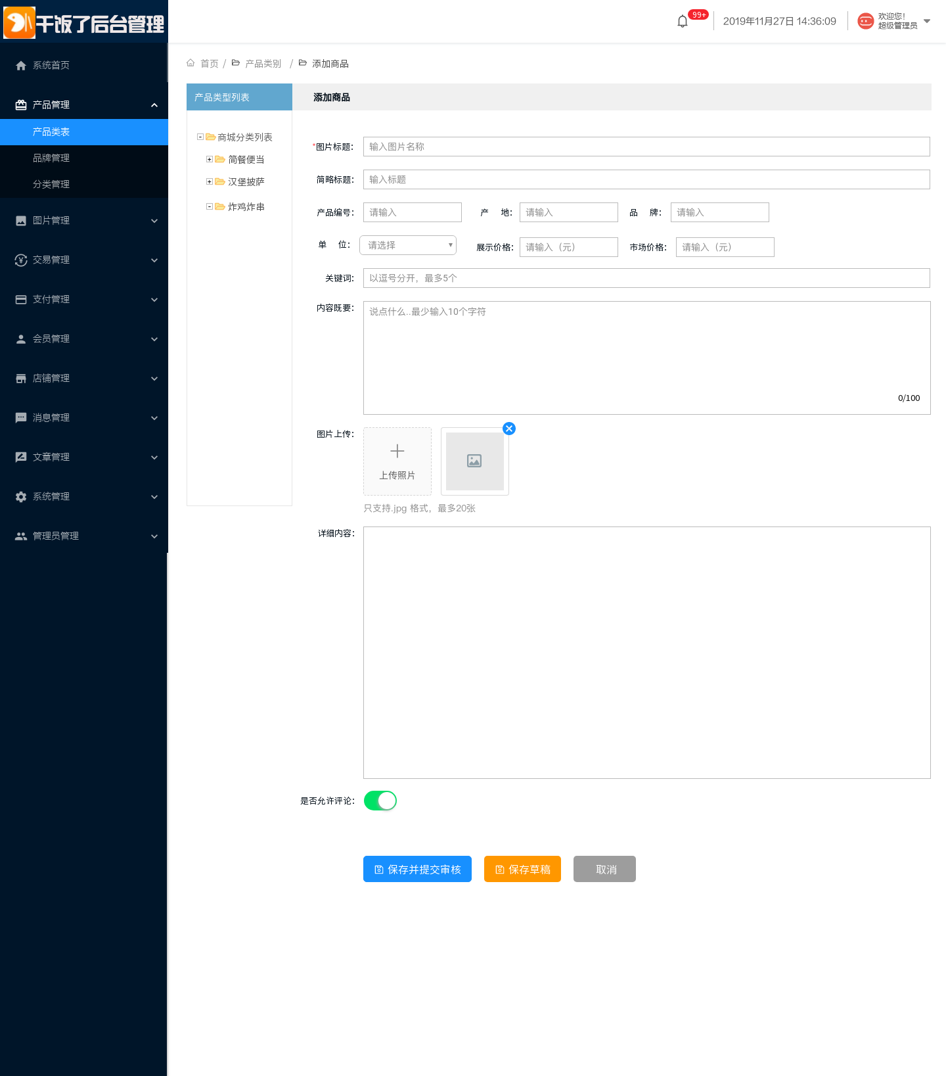Select 汉堡披萨 category in tree
The width and height of the screenshot is (946, 1076).
tap(246, 182)
